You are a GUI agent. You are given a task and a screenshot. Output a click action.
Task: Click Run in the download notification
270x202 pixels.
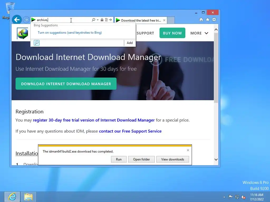click(119, 159)
